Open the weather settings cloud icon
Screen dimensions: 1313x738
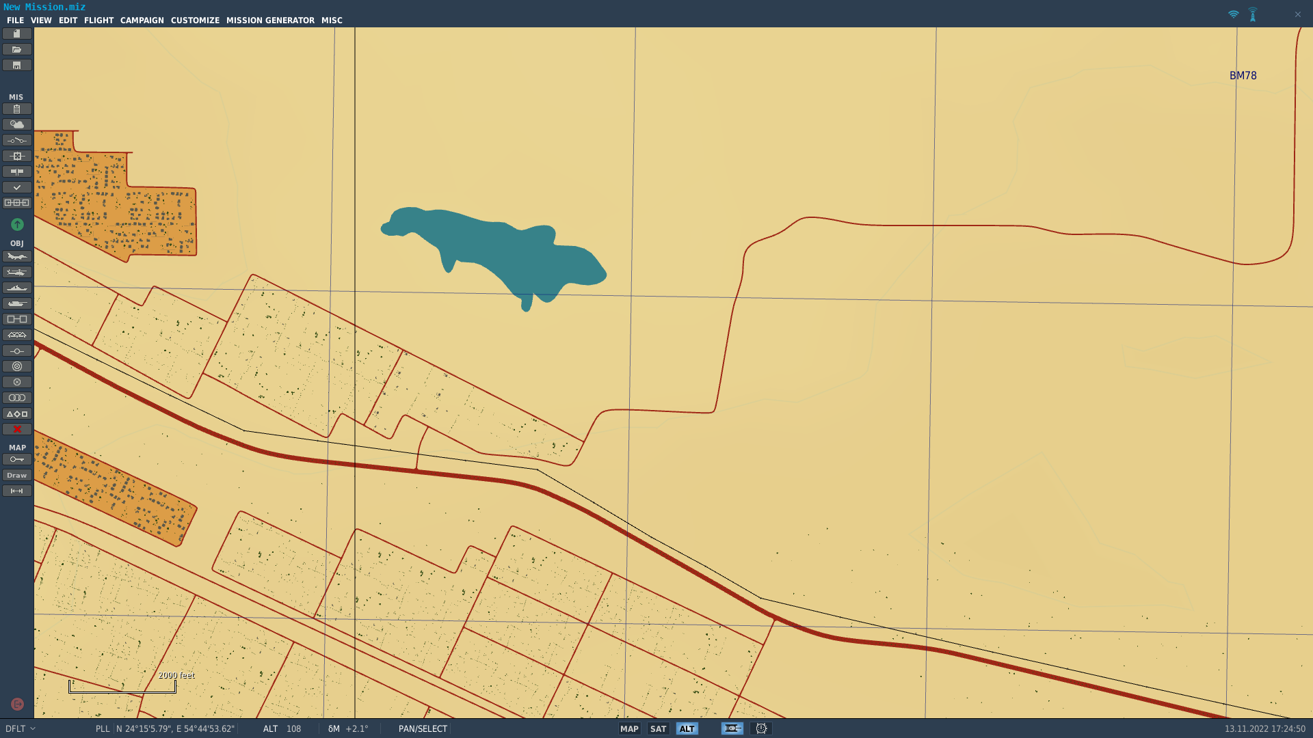pyautogui.click(x=16, y=124)
